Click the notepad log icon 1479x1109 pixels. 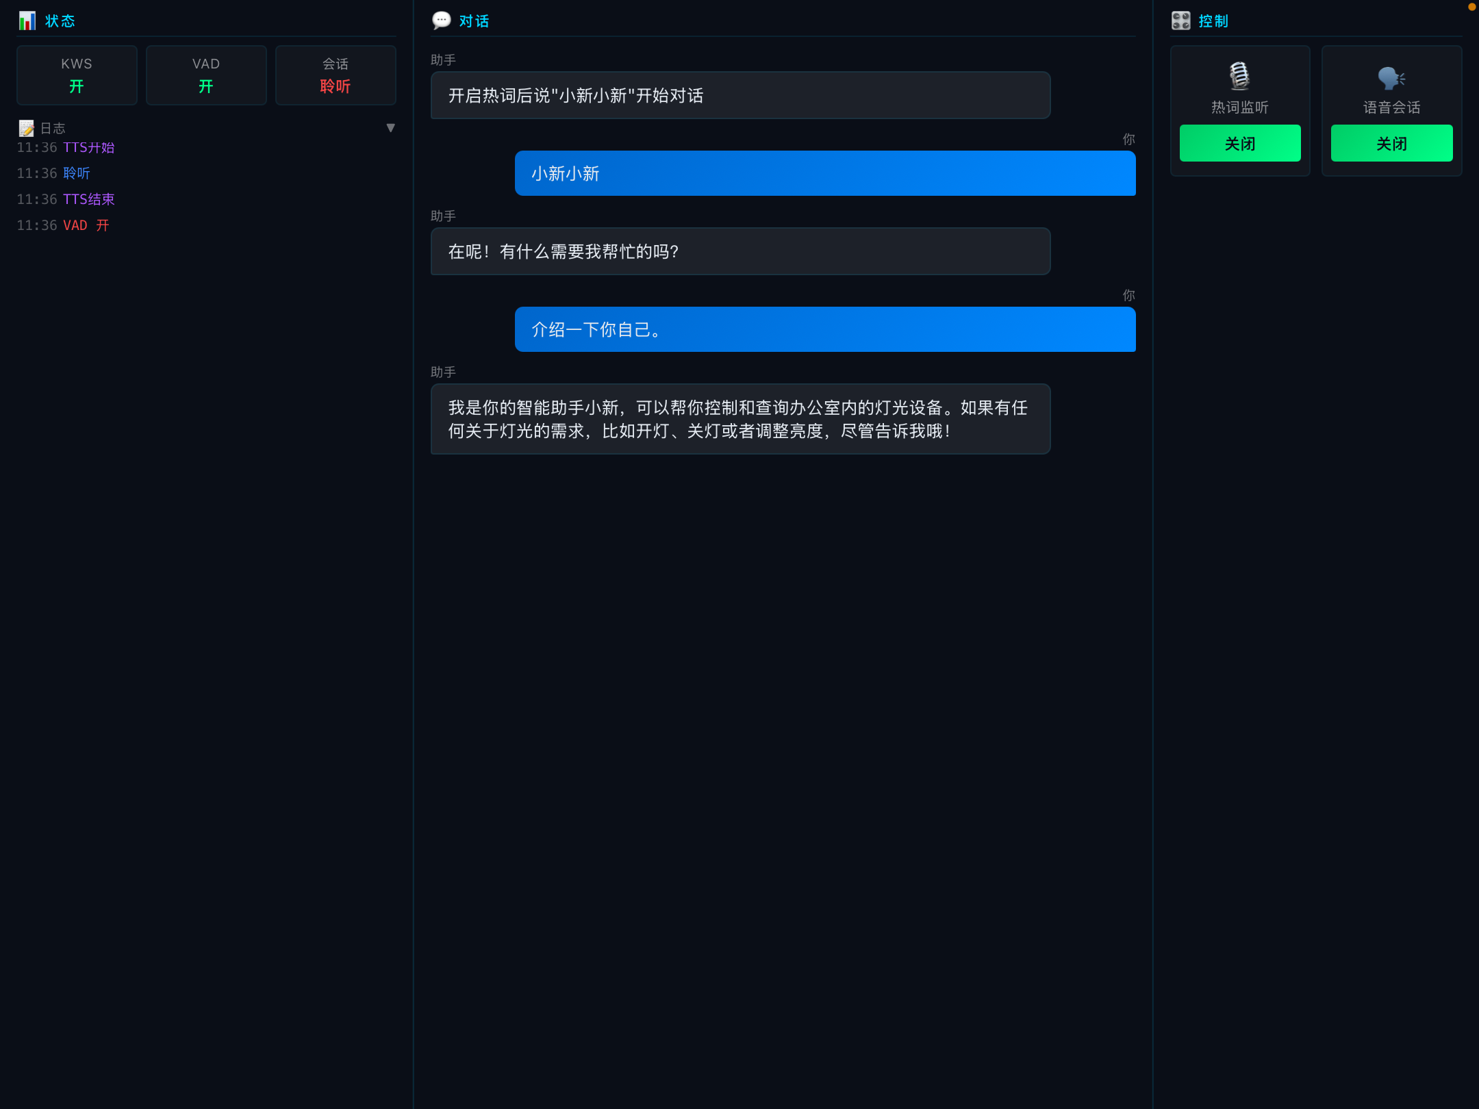(26, 128)
